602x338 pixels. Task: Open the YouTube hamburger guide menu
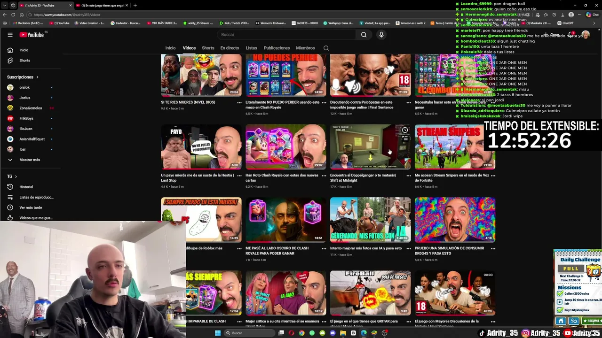pos(10,34)
